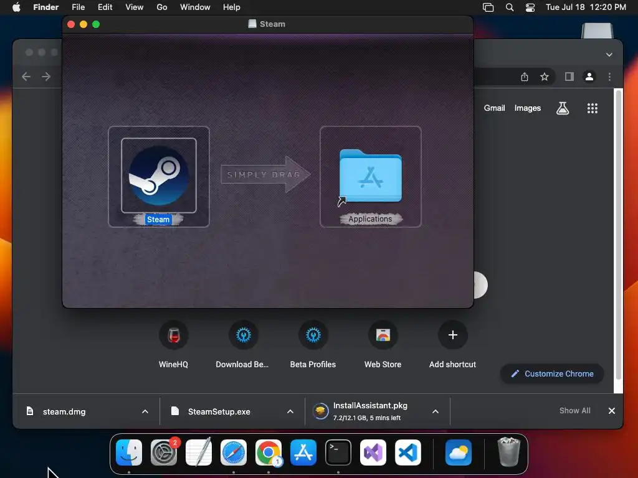Open the Window menu
This screenshot has height=478, width=638.
(195, 7)
